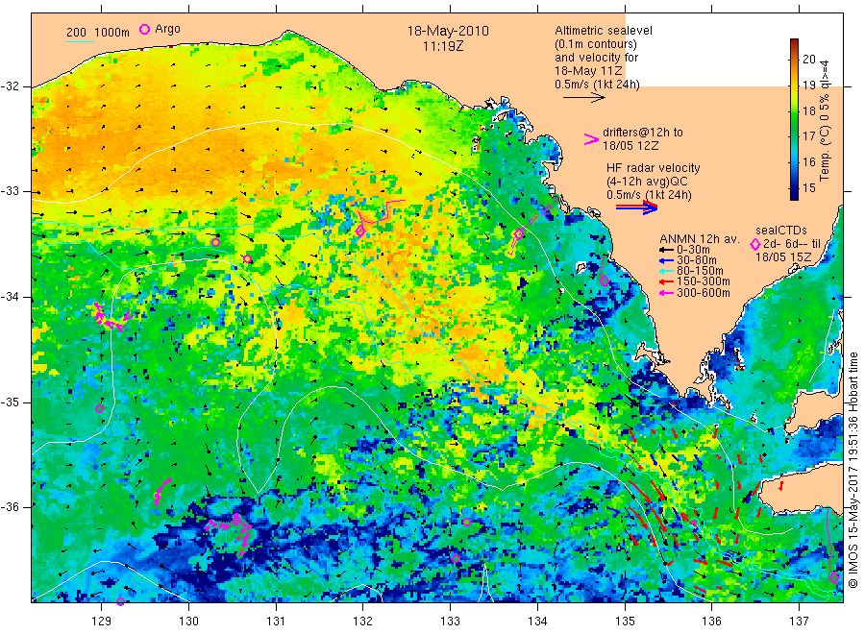The width and height of the screenshot is (865, 634).
Task: Click the '(0.1m contours)' legend text
Action: pos(596,44)
